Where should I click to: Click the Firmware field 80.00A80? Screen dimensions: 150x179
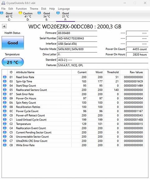tap(77, 33)
